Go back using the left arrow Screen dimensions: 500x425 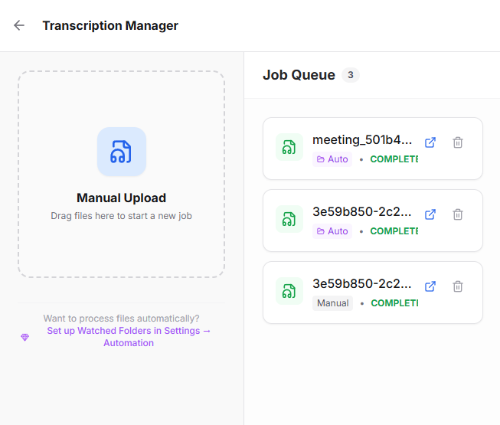point(19,25)
